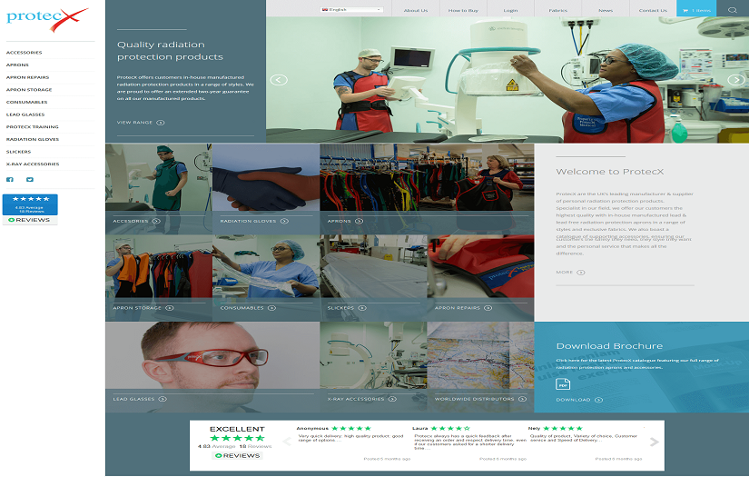Click the ProtecX logo
Image resolution: width=749 pixels, height=477 pixels.
point(47,19)
